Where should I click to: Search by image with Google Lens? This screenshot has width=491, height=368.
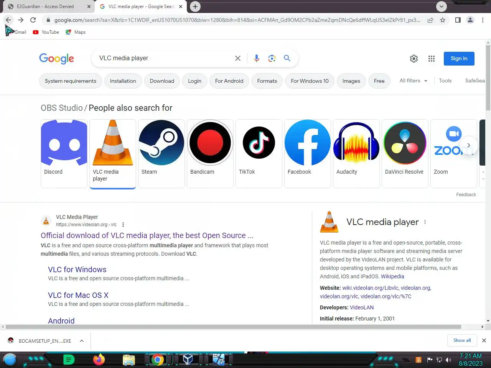coord(272,58)
